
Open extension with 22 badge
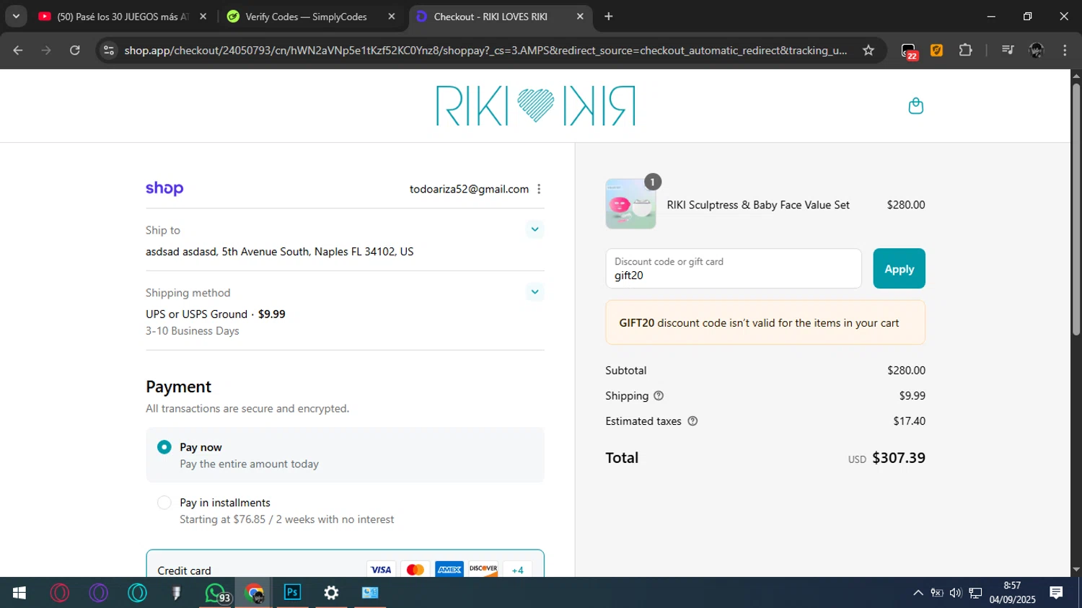[x=909, y=51]
